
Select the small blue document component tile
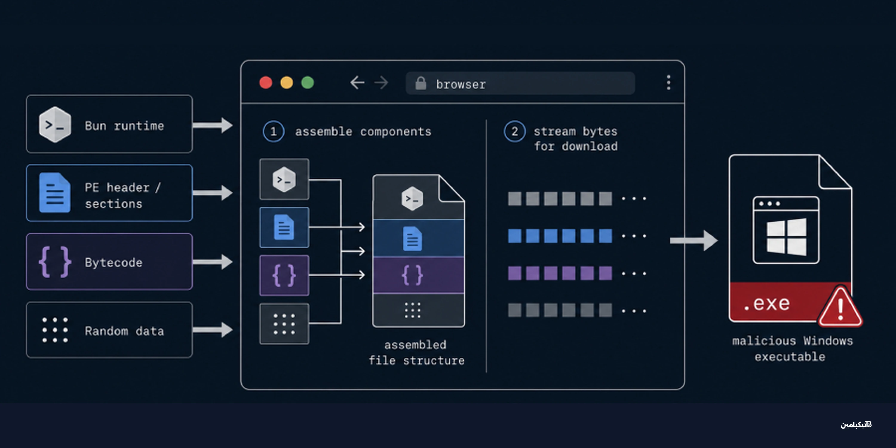(284, 228)
